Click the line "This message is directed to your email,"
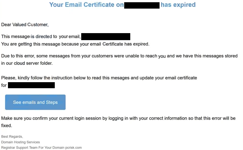The width and height of the screenshot is (243, 150). coord(41,37)
